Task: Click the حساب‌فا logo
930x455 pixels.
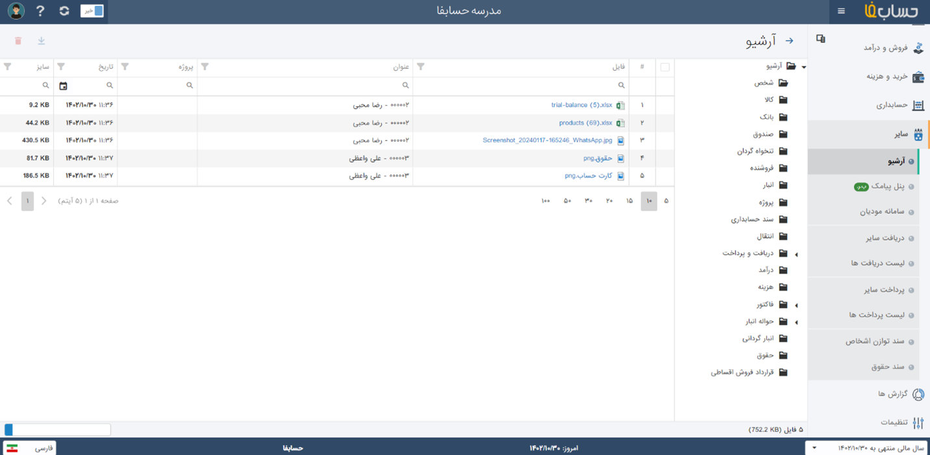Action: click(x=890, y=11)
